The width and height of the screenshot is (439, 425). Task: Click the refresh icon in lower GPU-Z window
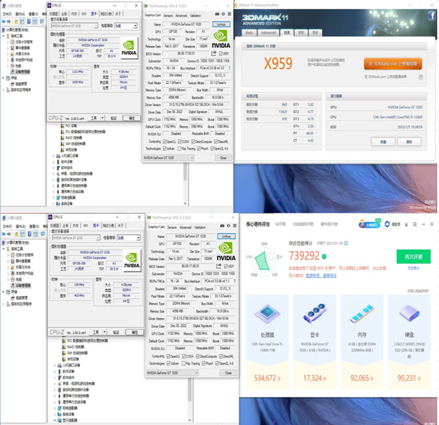229,225
